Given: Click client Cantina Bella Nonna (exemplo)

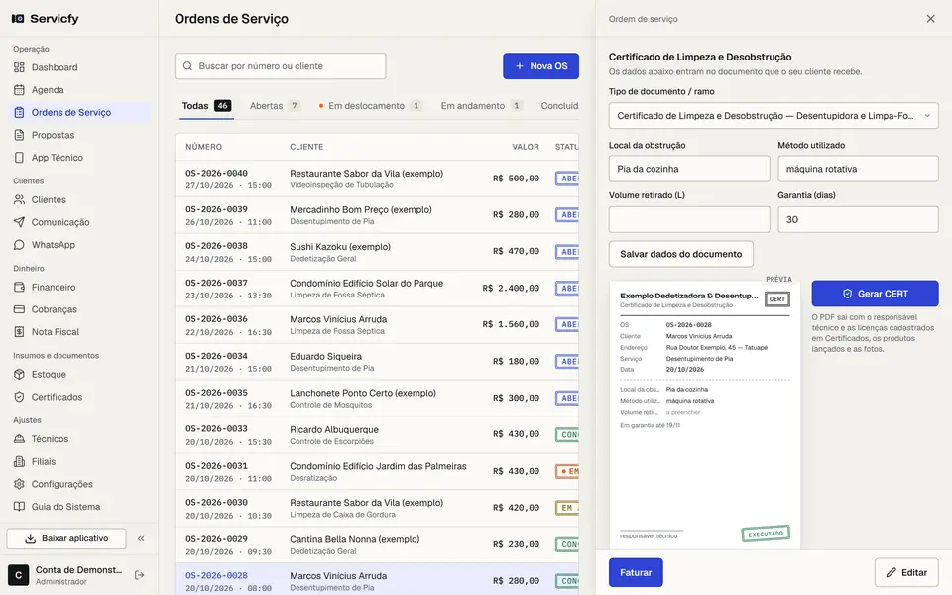Looking at the screenshot, I should tap(355, 539).
